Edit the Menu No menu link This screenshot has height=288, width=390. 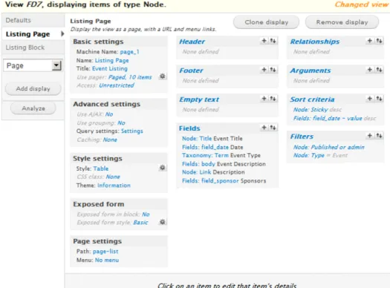pos(107,261)
